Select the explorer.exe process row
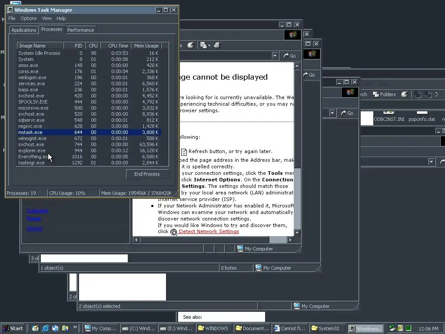 point(89,150)
